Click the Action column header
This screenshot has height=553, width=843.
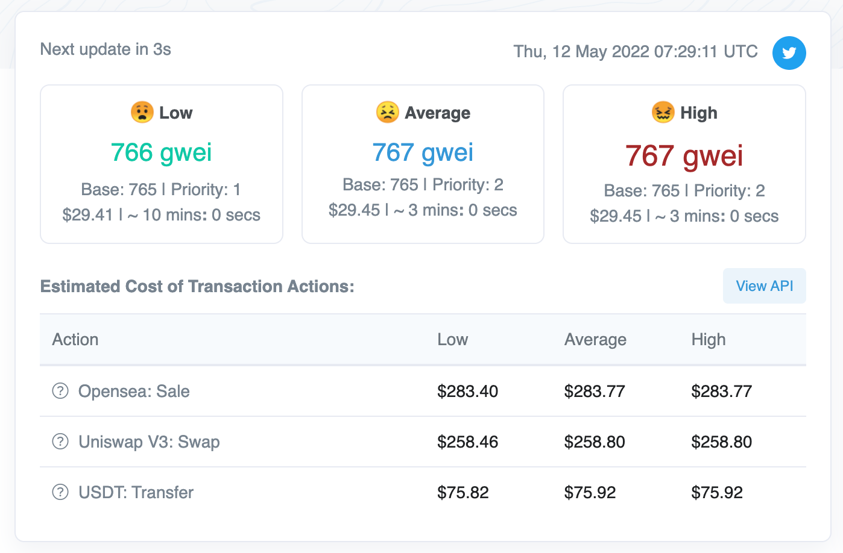pyautogui.click(x=75, y=340)
